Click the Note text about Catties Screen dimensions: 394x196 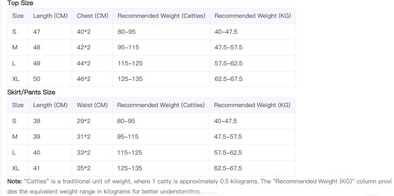coord(200,186)
